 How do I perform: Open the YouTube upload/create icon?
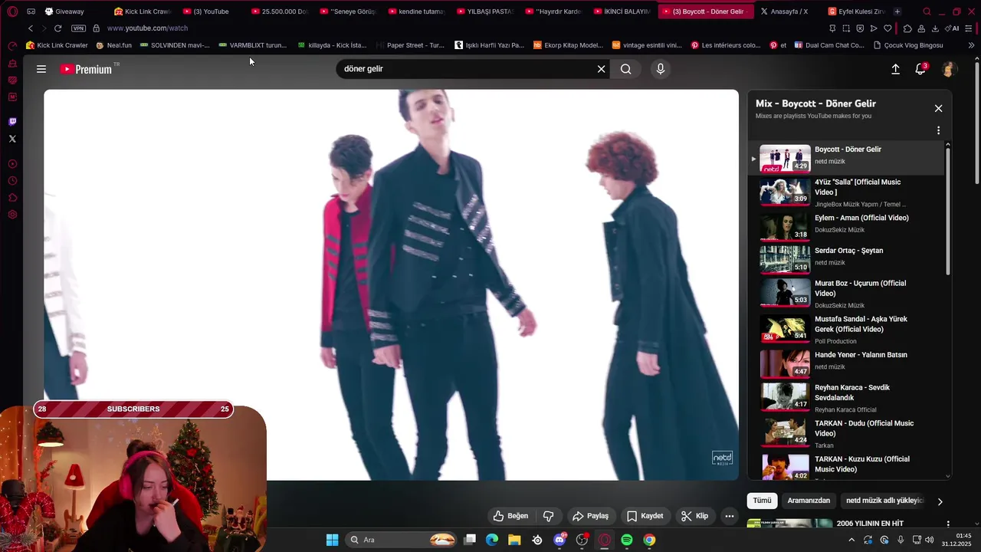pyautogui.click(x=895, y=69)
